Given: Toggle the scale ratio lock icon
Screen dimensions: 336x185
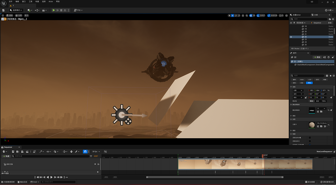Looking at the screenshot, I should pyautogui.click(x=306, y=97).
